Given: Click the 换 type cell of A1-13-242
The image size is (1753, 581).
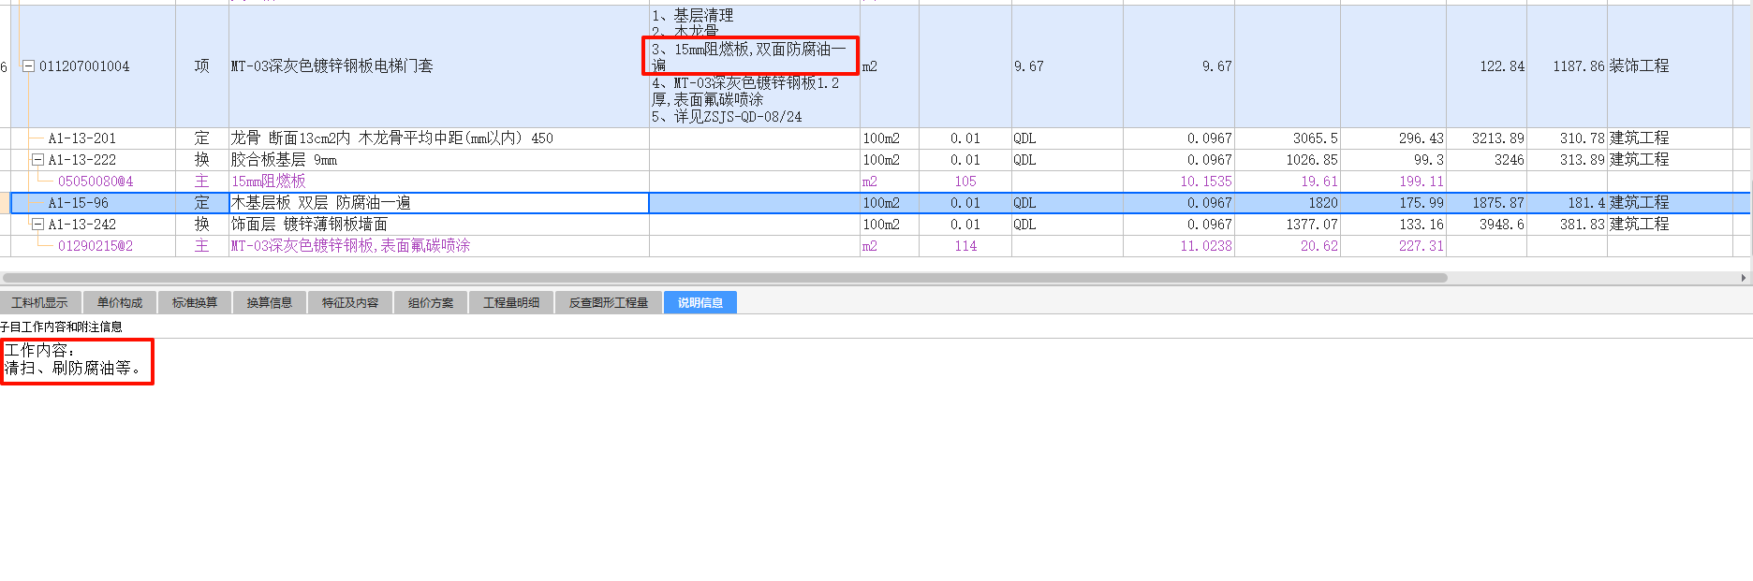Looking at the screenshot, I should (x=202, y=225).
